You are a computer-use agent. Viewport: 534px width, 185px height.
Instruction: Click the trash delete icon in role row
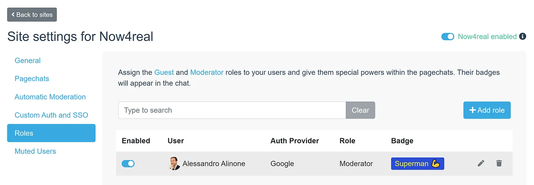click(x=499, y=163)
